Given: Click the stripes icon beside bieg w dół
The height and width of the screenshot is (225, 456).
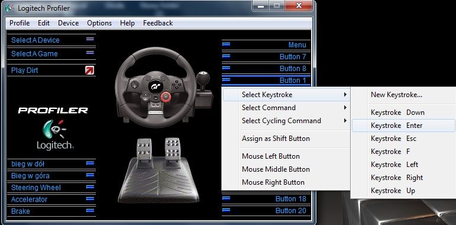Looking at the screenshot, I should click(x=90, y=163).
